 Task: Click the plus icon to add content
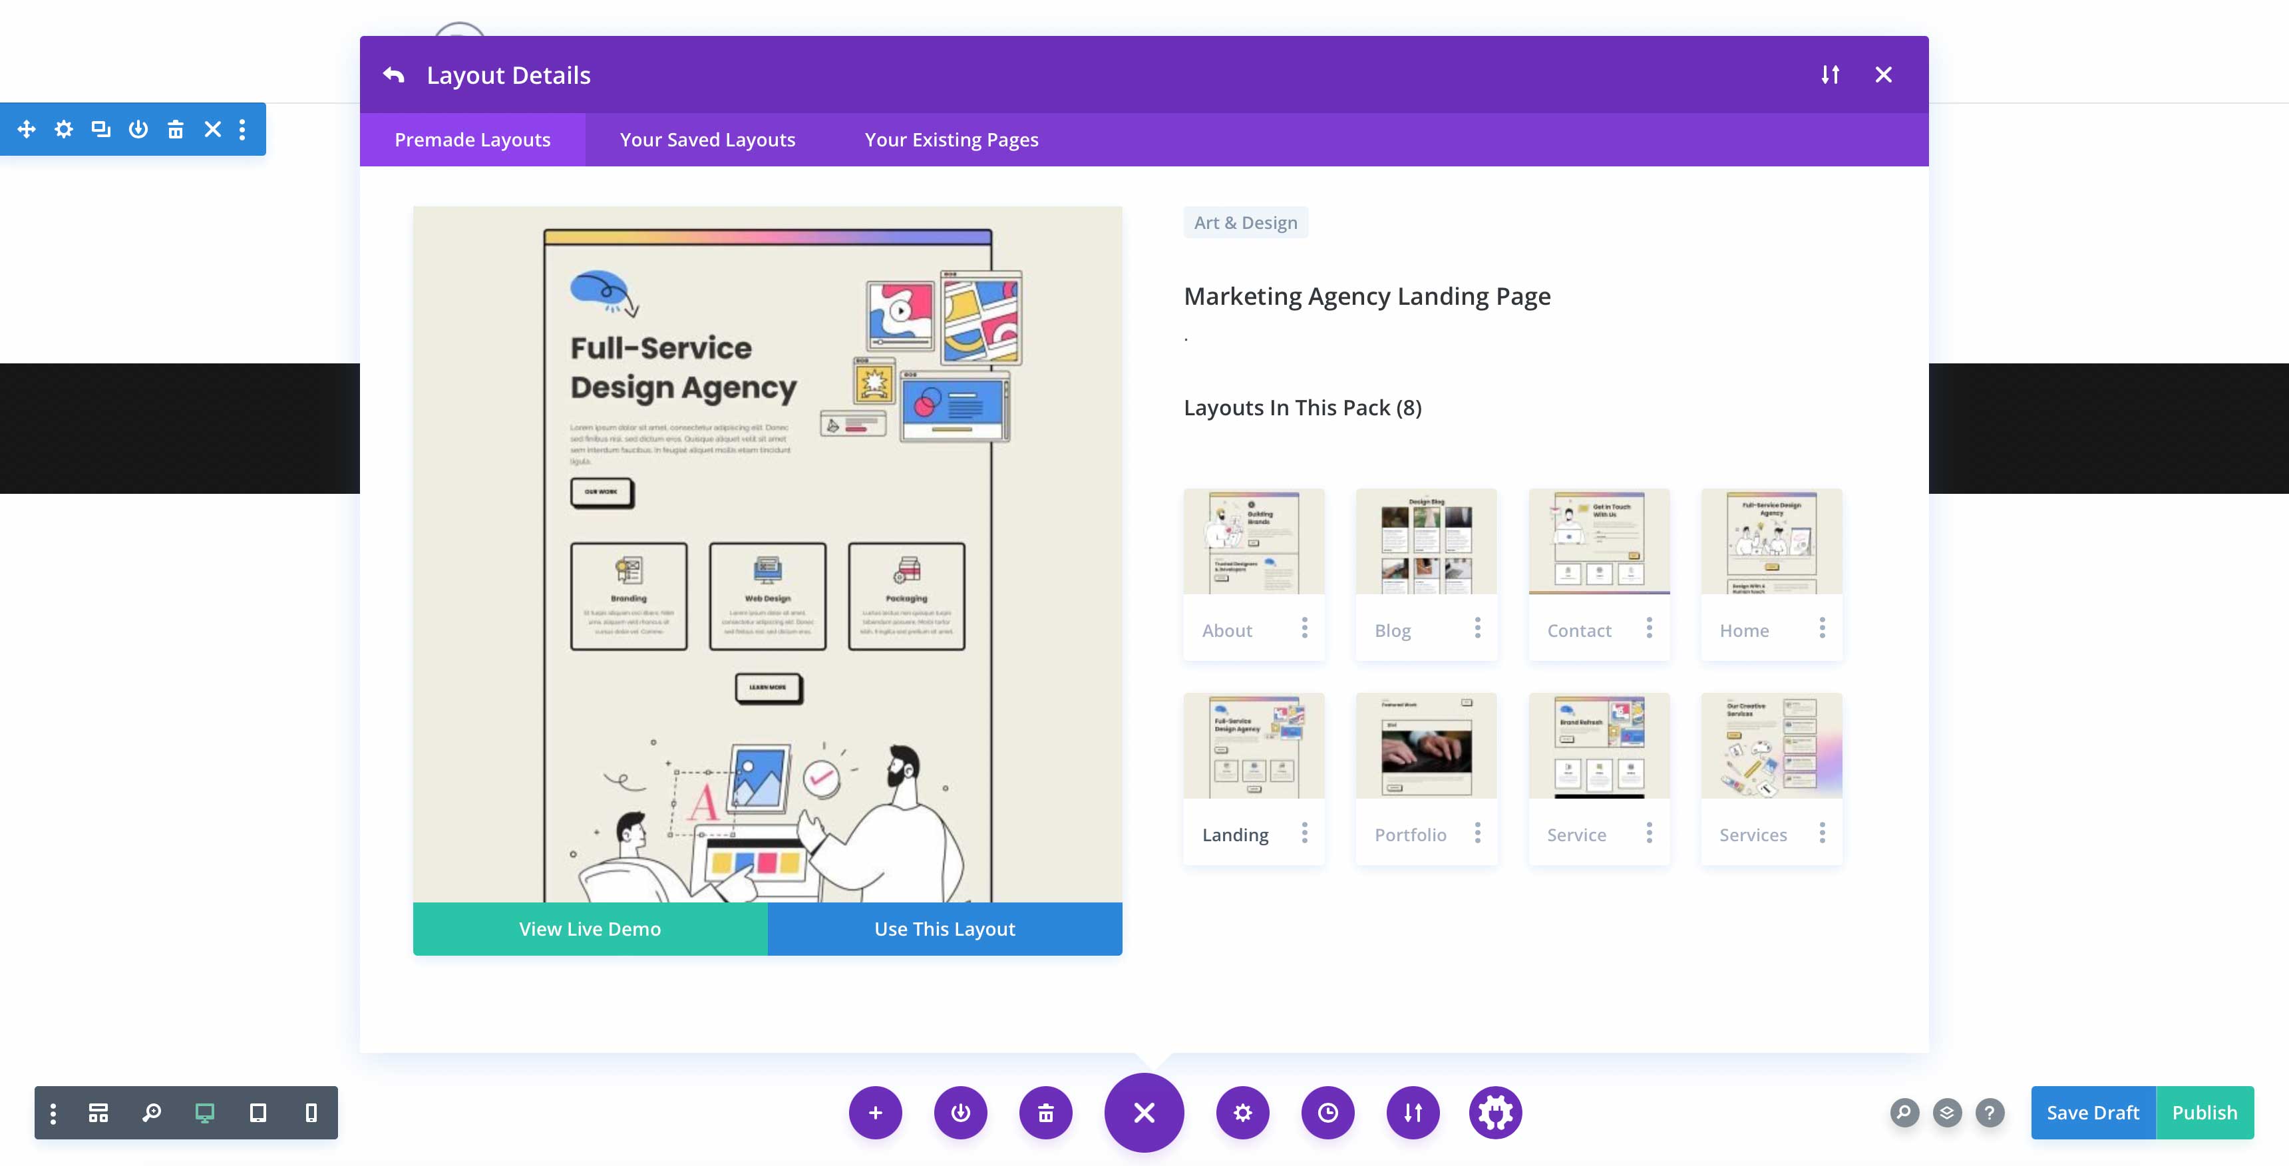(875, 1112)
